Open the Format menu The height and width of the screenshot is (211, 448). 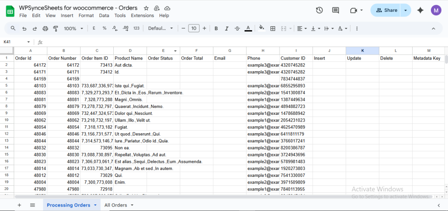coord(86,15)
